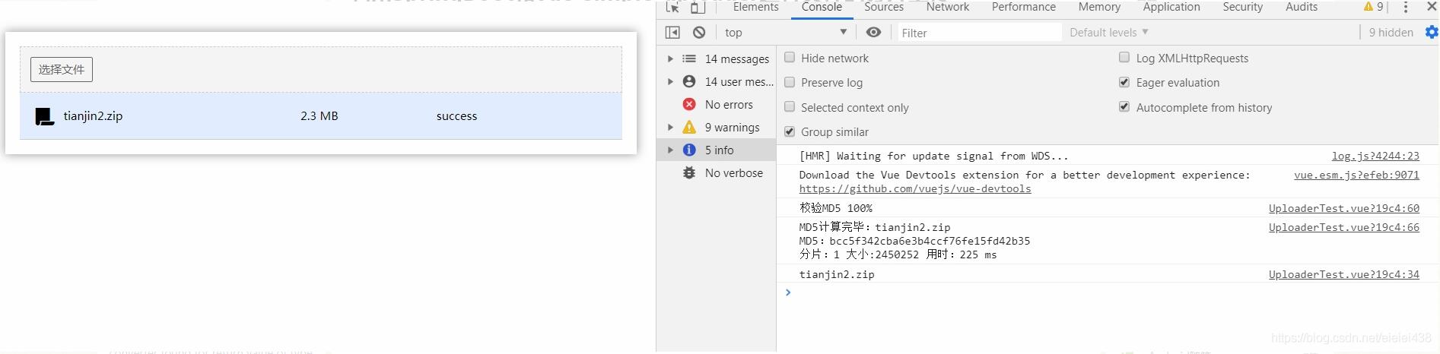Click the 选择文件 upload button
The image size is (1440, 354).
tap(62, 69)
